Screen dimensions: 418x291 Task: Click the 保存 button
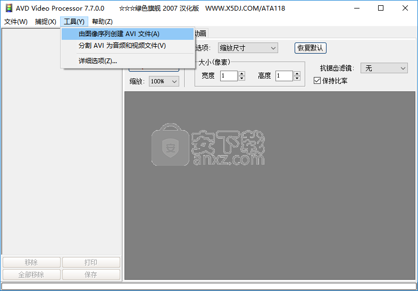click(x=91, y=275)
